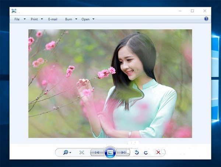Close the Photo Viewer window
The width and height of the screenshot is (221, 167).
click(x=205, y=11)
